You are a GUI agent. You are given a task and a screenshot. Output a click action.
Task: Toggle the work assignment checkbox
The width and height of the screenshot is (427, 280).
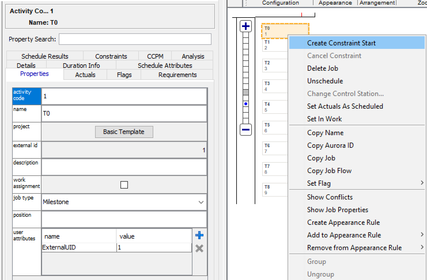click(124, 185)
